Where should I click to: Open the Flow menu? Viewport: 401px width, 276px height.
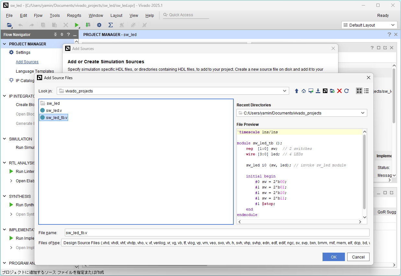point(38,16)
